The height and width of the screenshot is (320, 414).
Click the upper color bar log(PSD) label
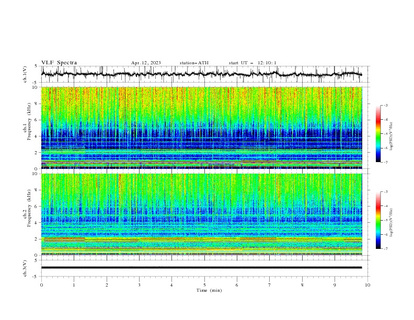click(x=392, y=136)
